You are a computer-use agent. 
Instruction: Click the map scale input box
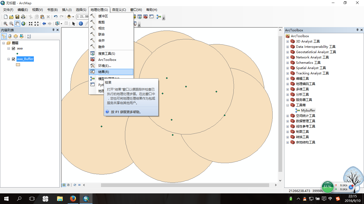click(x=83, y=17)
